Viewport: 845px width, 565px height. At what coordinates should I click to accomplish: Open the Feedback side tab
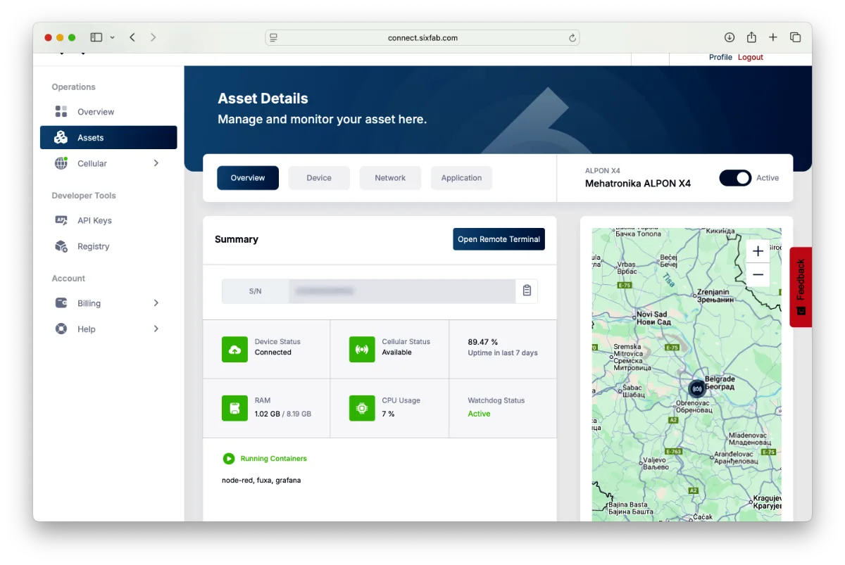coord(801,287)
